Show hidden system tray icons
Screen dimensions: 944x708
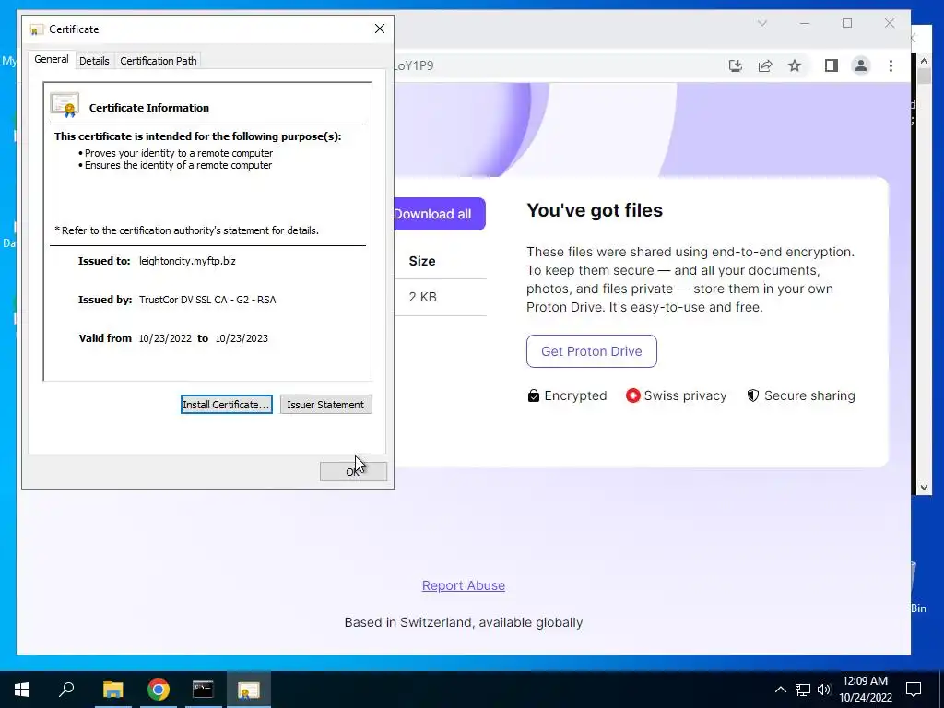780,690
